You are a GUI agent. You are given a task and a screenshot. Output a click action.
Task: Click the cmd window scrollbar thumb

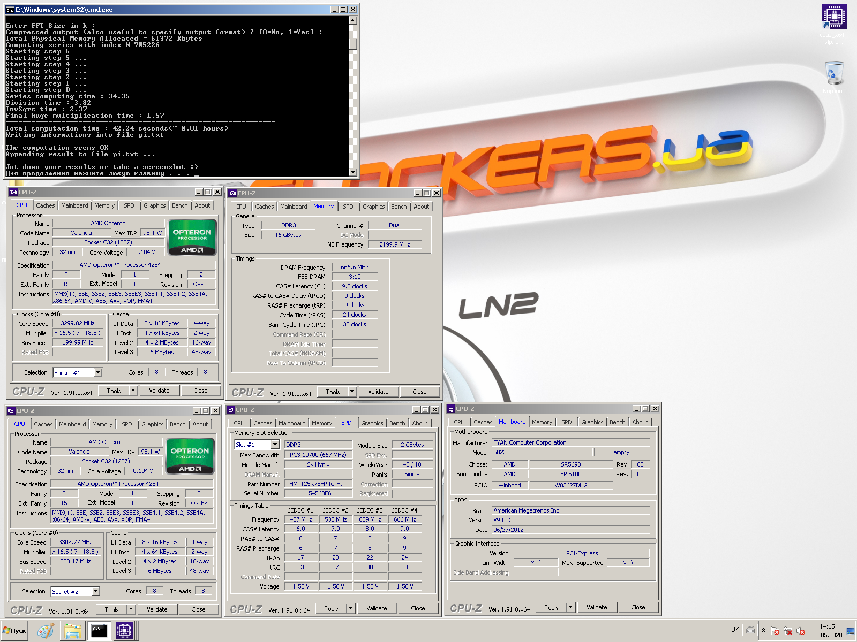(352, 43)
